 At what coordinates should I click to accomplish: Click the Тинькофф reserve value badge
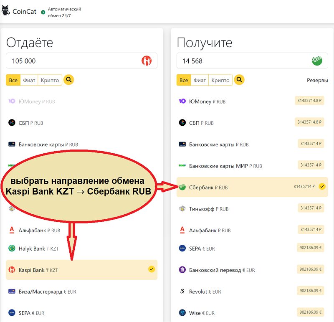coord(311,208)
